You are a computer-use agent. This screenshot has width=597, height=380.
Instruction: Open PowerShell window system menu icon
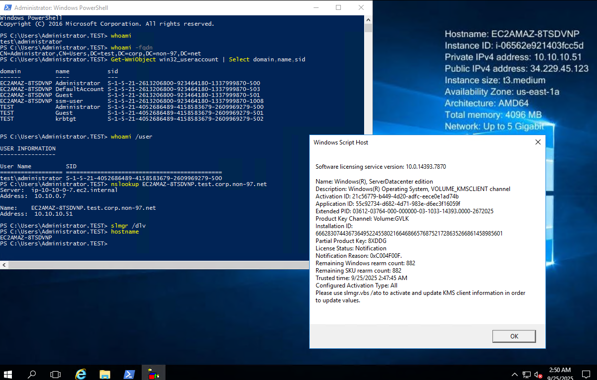[6, 7]
